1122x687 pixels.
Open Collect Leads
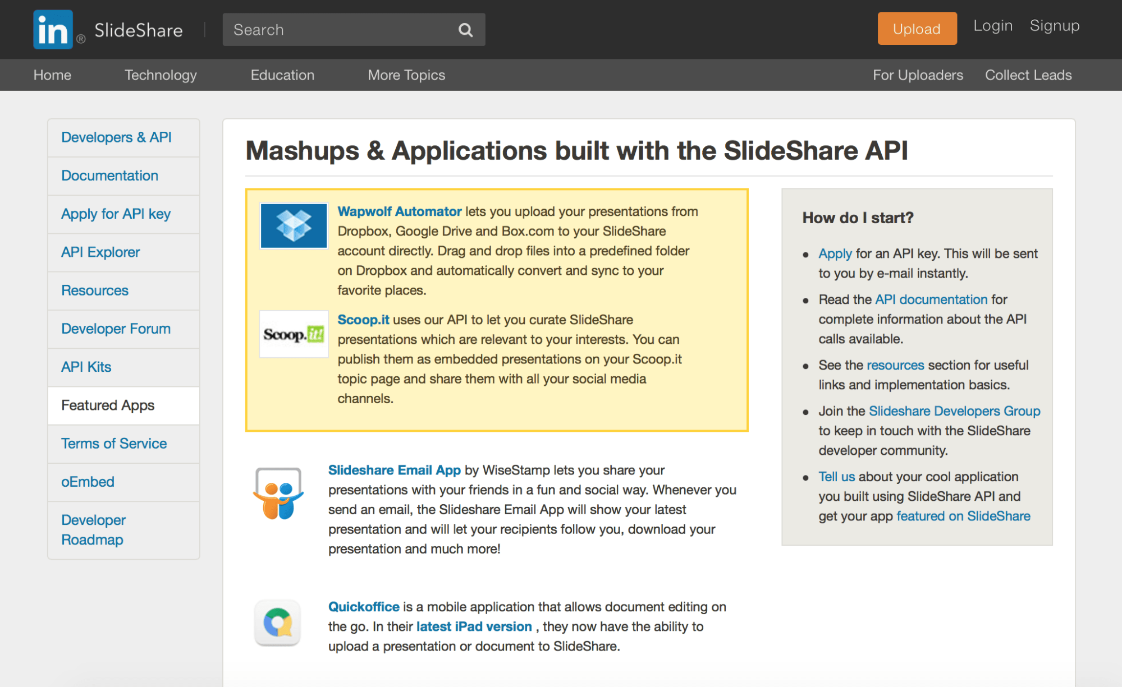click(x=1028, y=75)
